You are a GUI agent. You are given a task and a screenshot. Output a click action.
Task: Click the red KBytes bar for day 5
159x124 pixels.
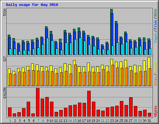click(x=28, y=109)
